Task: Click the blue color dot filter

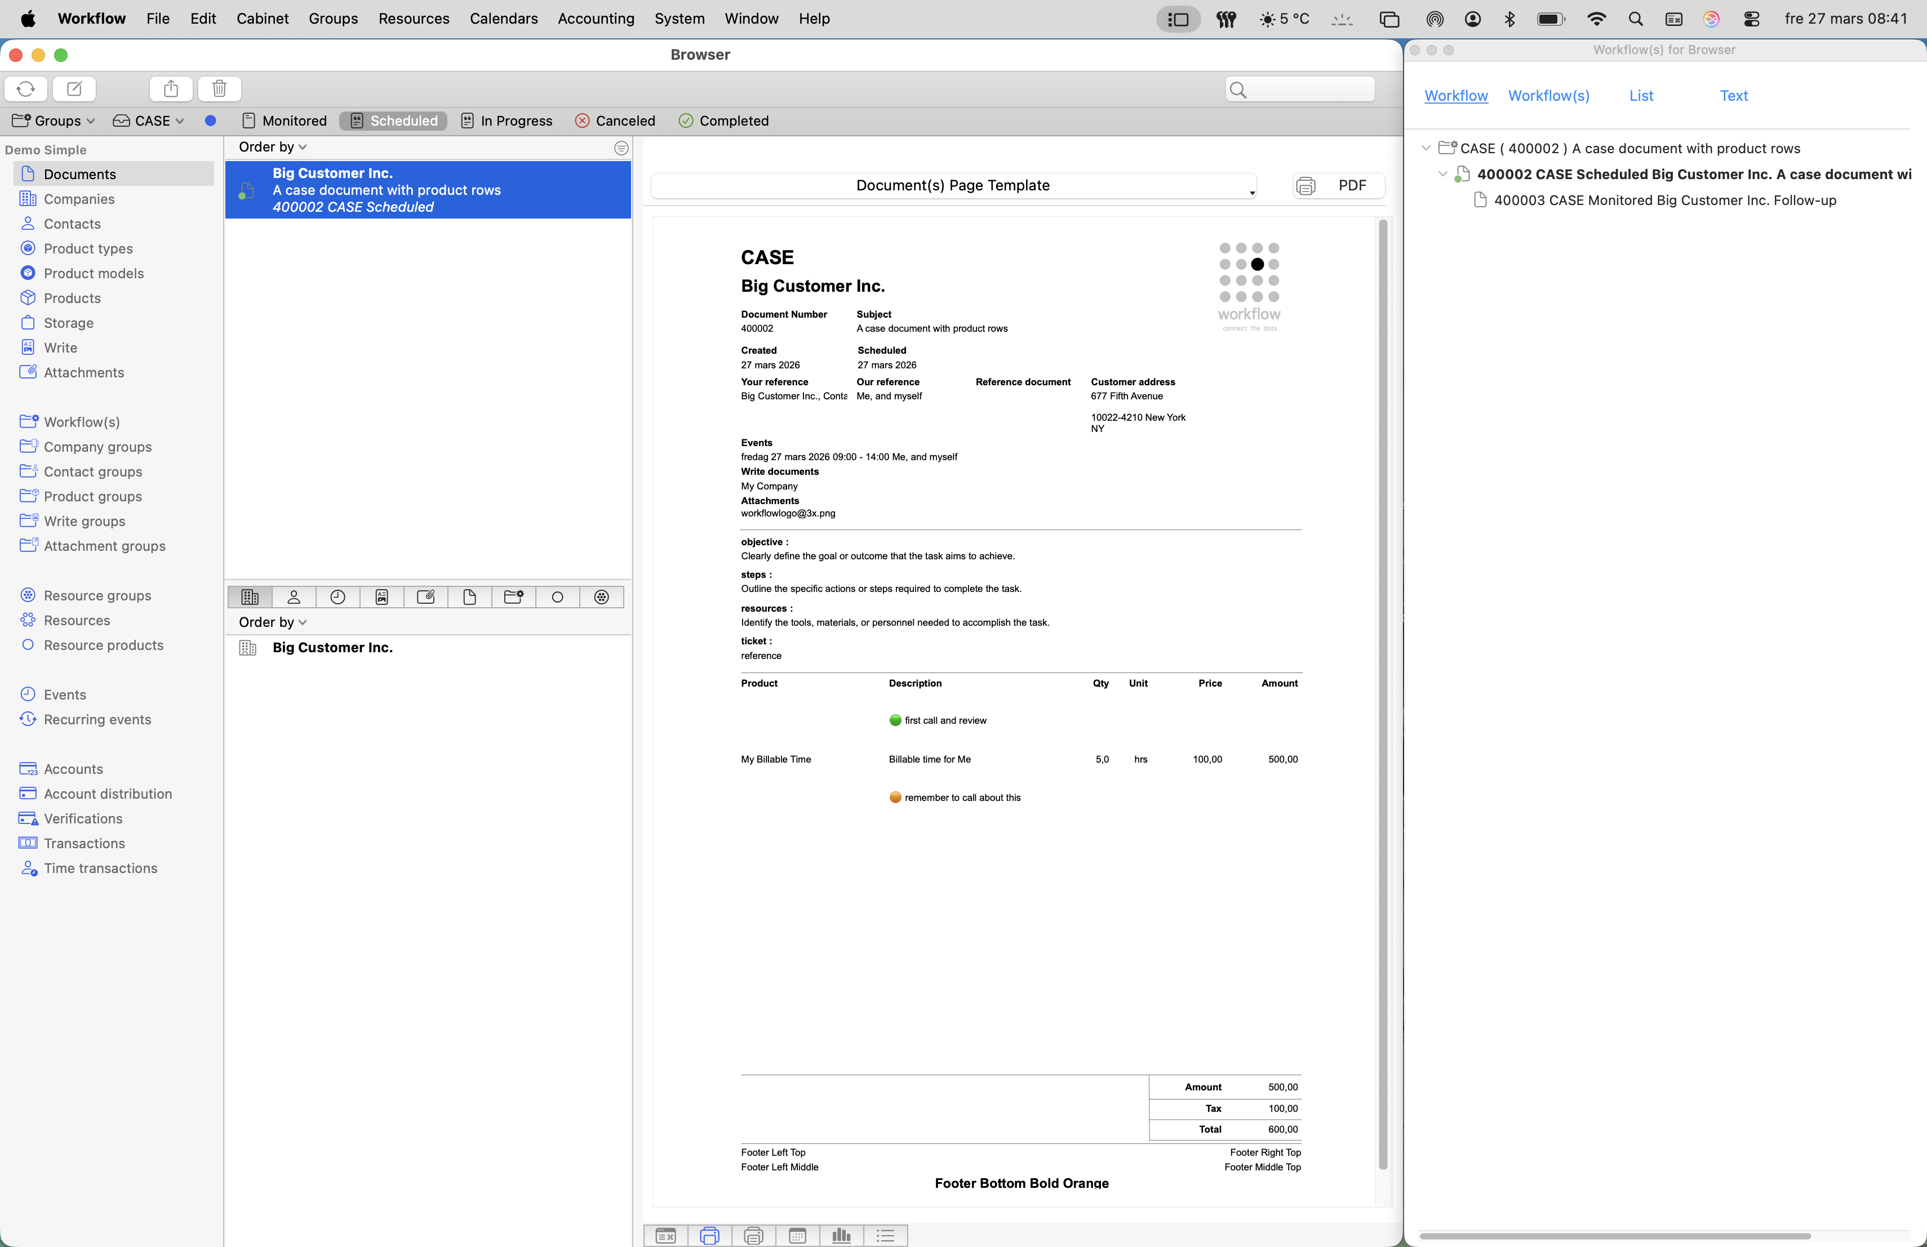Action: 210,121
